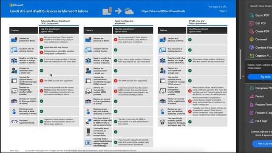Click the Free 7-Day Trial button
This screenshot has width=272, height=153.
click(262, 144)
